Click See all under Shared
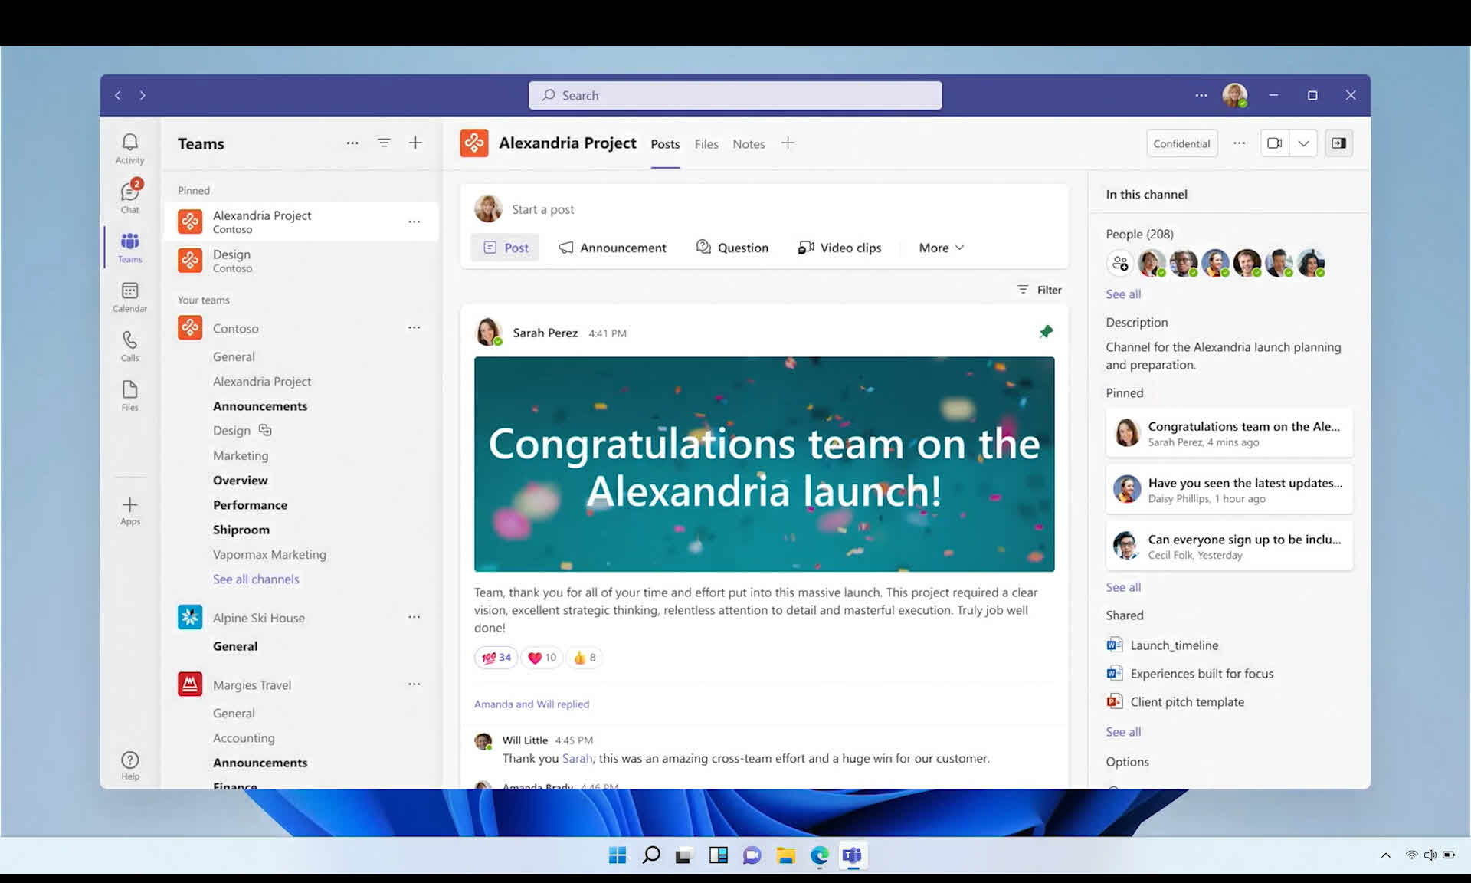The image size is (1471, 883). click(x=1123, y=732)
